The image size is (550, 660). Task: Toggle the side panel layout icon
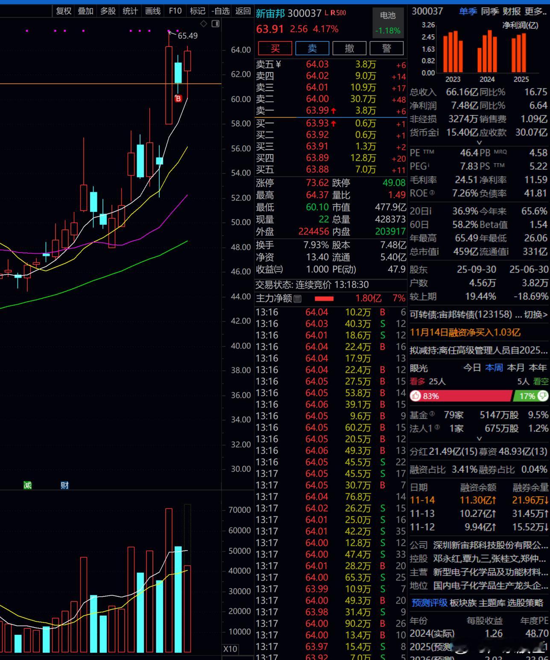(x=216, y=24)
